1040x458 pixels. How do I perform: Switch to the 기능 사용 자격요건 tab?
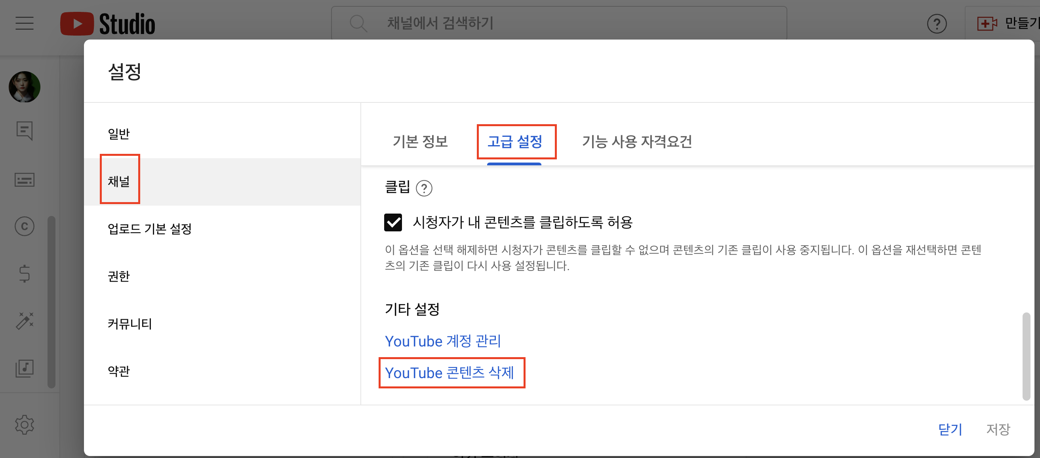point(637,142)
